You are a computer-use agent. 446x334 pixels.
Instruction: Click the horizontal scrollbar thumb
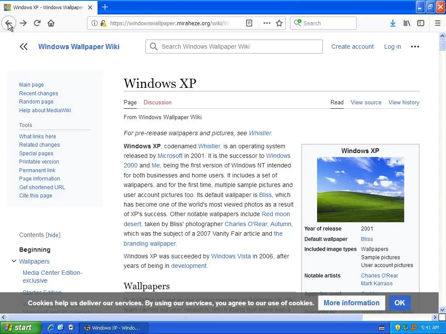(x=185, y=317)
